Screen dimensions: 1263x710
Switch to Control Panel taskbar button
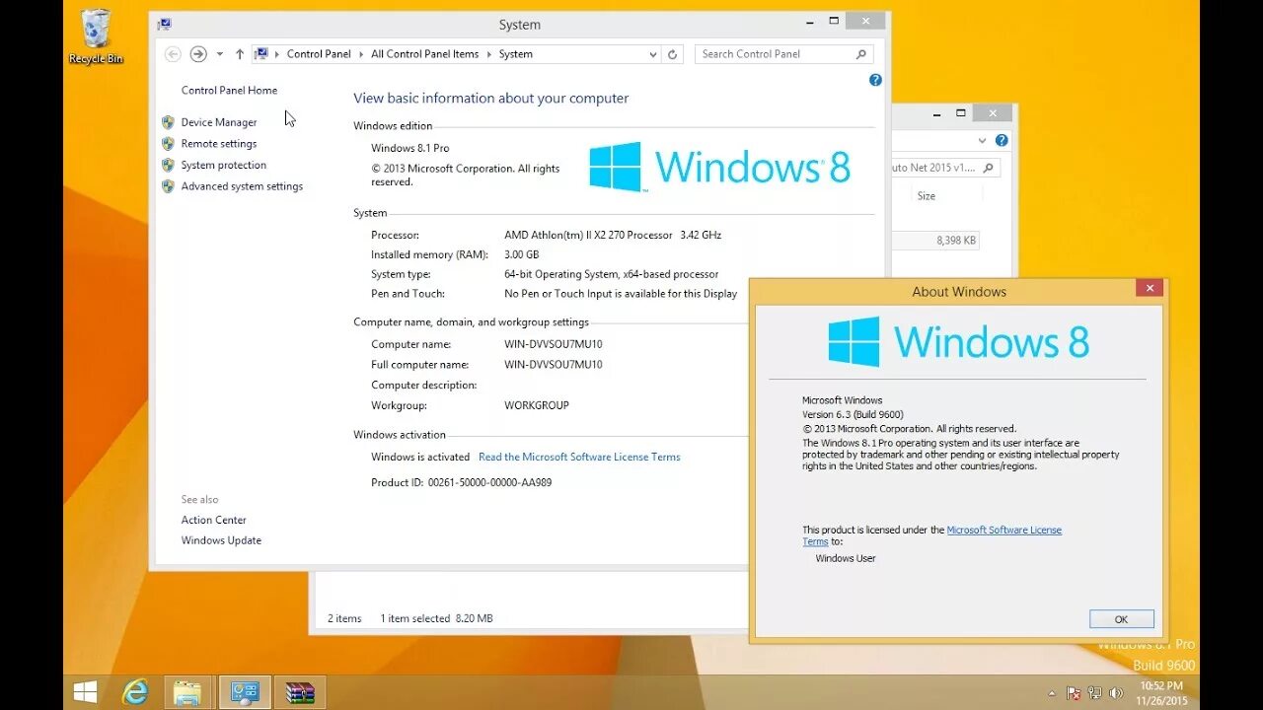[244, 693]
